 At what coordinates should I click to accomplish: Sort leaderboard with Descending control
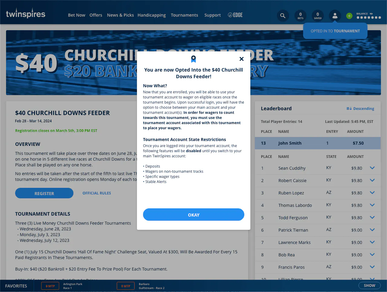pos(360,109)
